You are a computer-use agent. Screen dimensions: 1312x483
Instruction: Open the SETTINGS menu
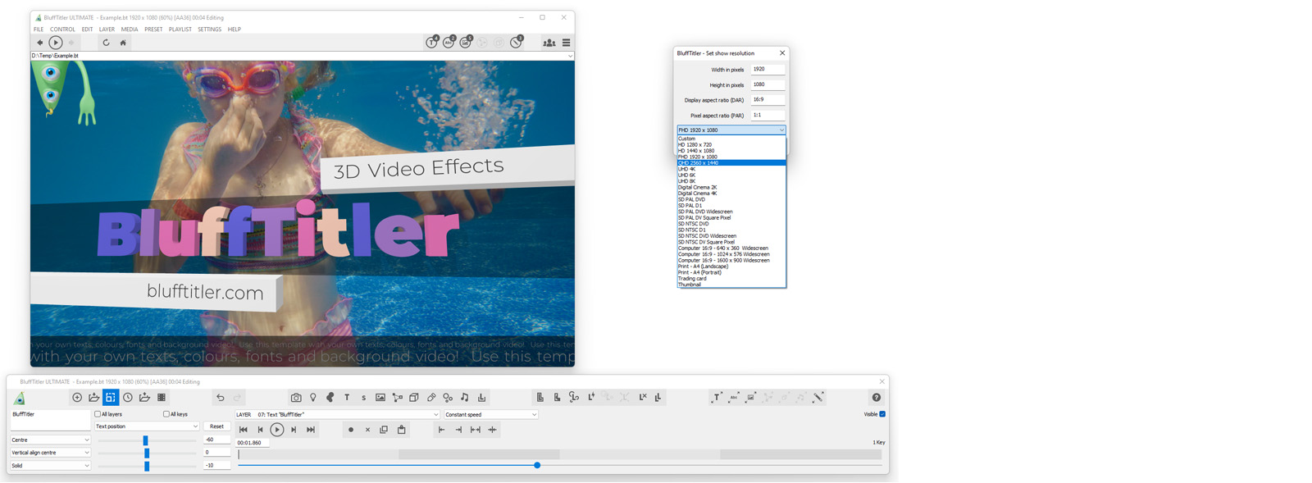tap(209, 30)
